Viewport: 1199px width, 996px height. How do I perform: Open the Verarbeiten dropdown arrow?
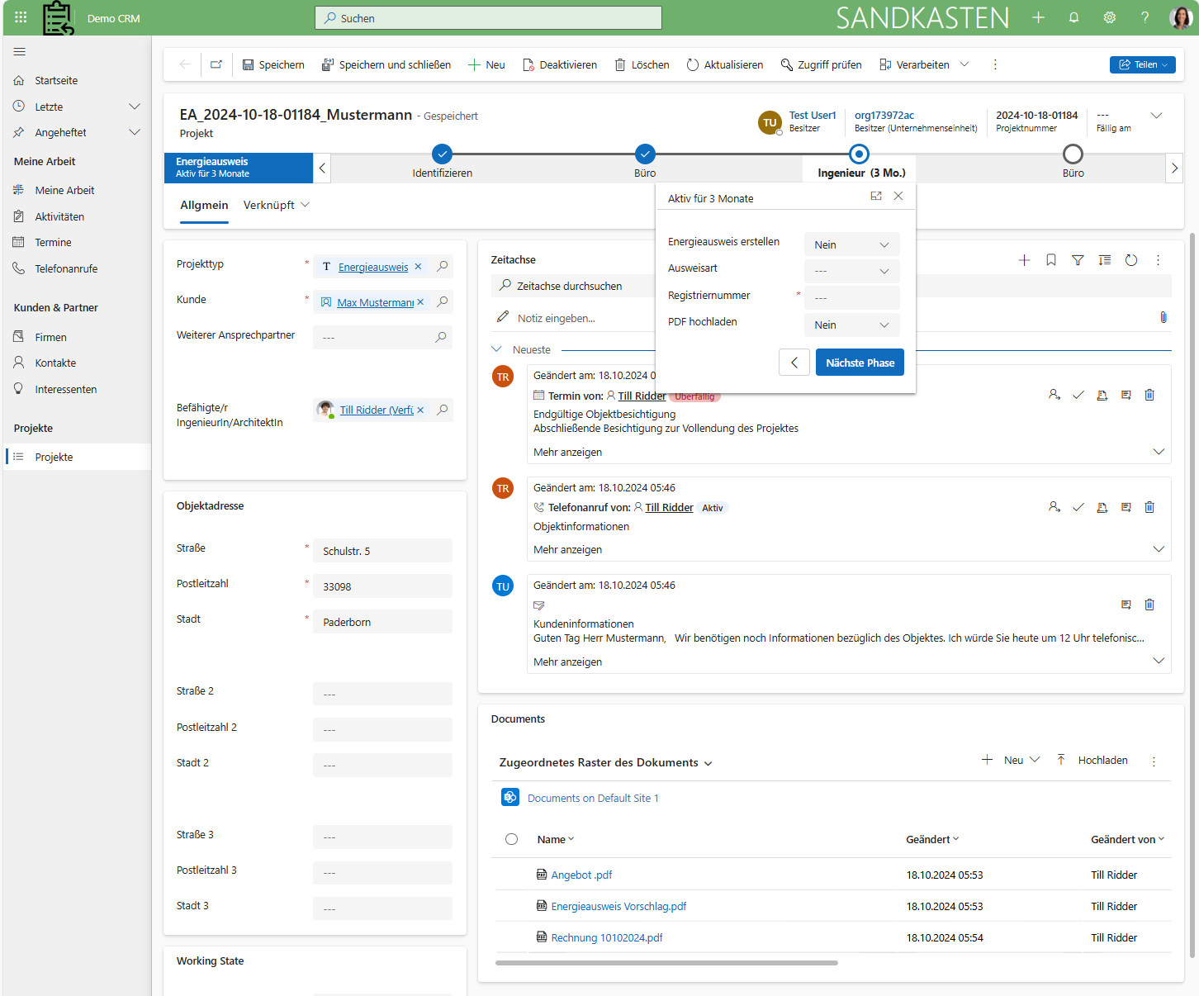click(964, 64)
